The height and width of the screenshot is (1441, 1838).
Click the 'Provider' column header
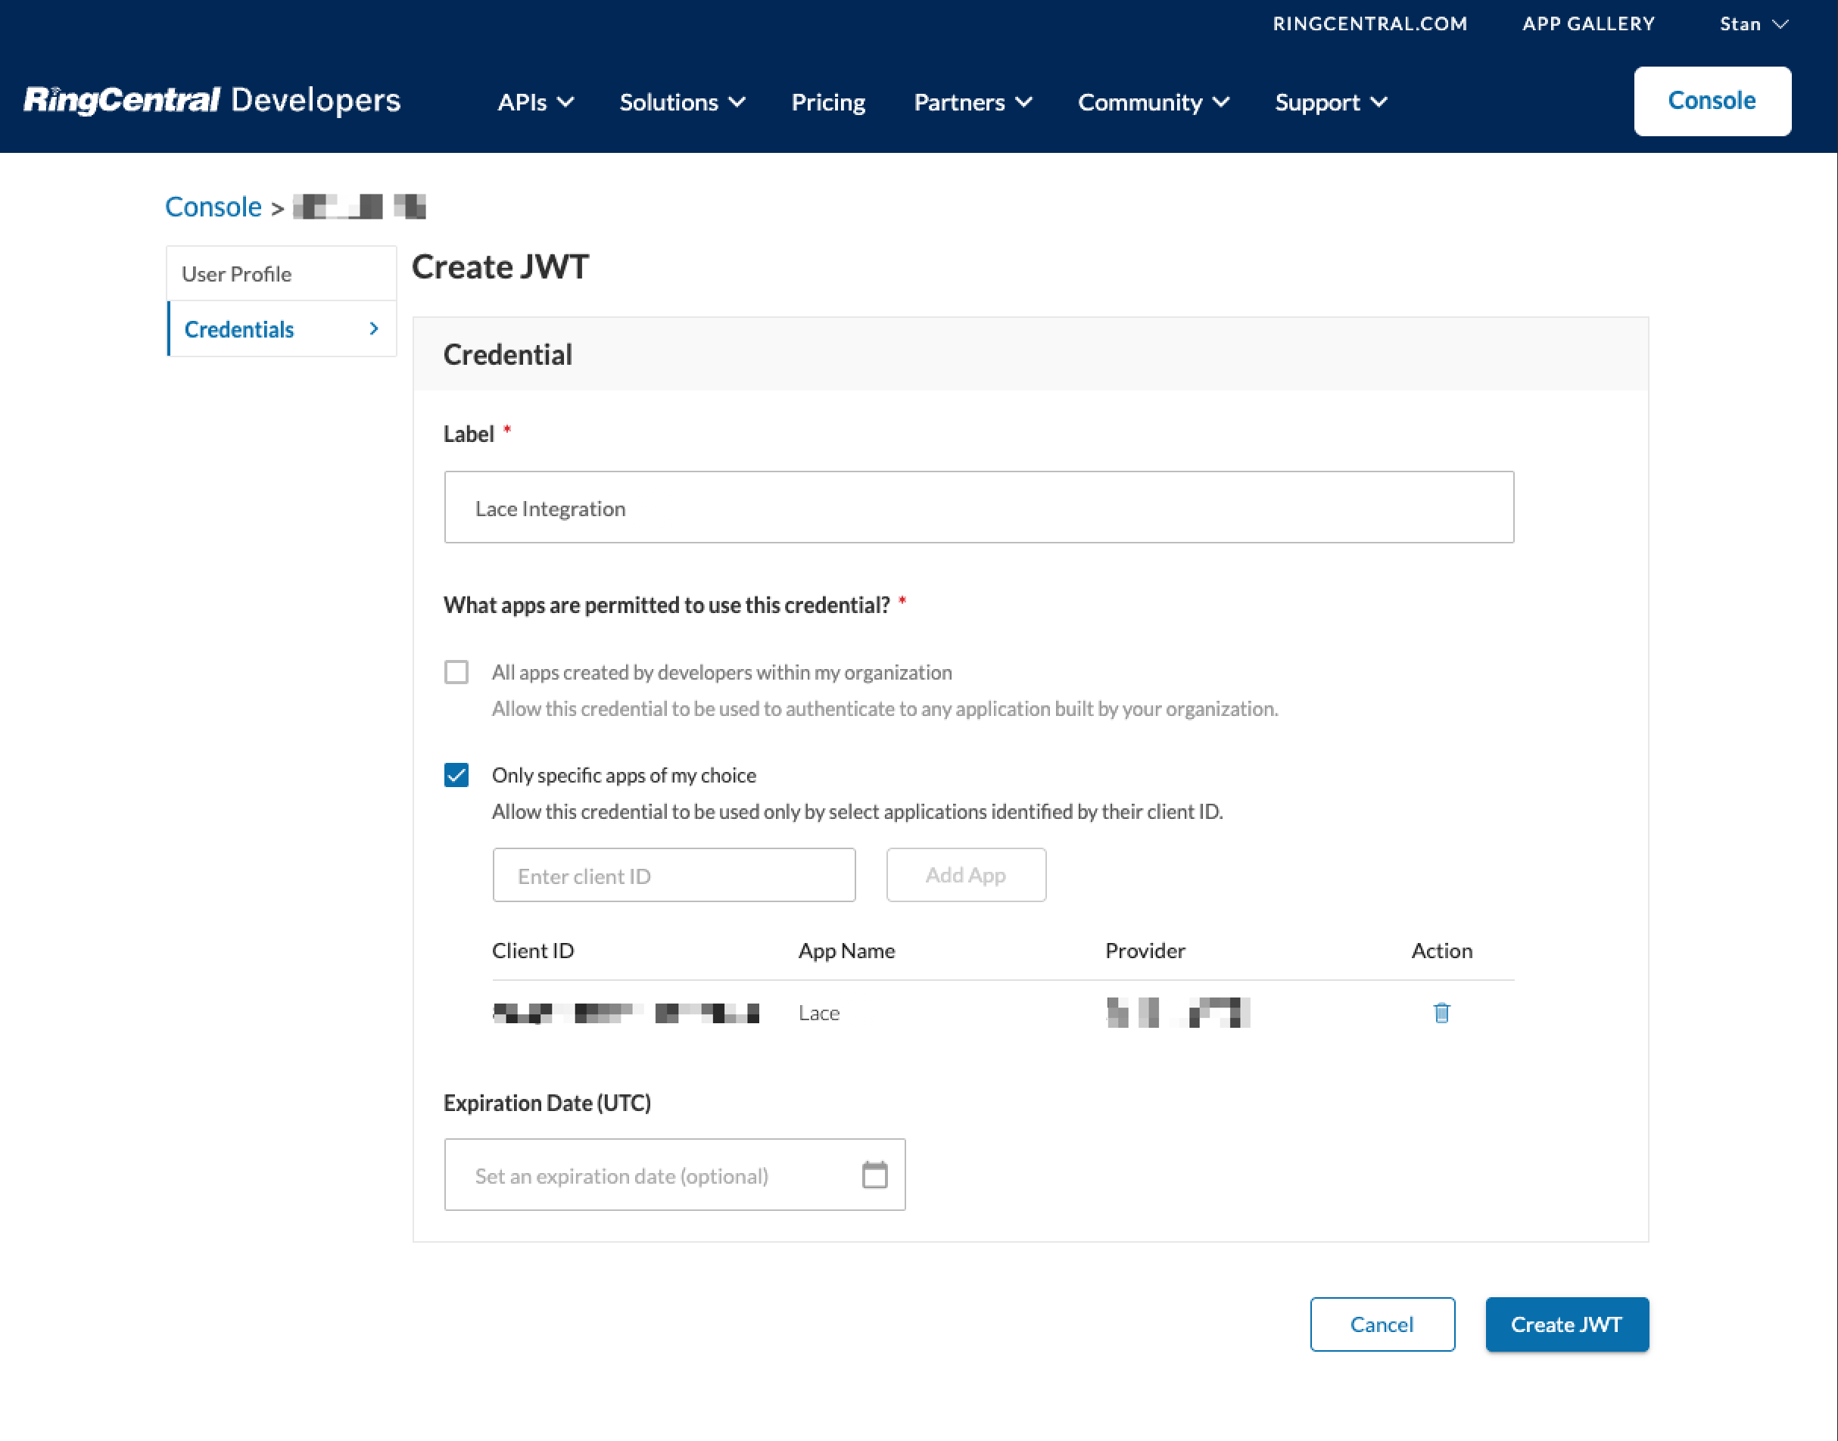[1145, 950]
